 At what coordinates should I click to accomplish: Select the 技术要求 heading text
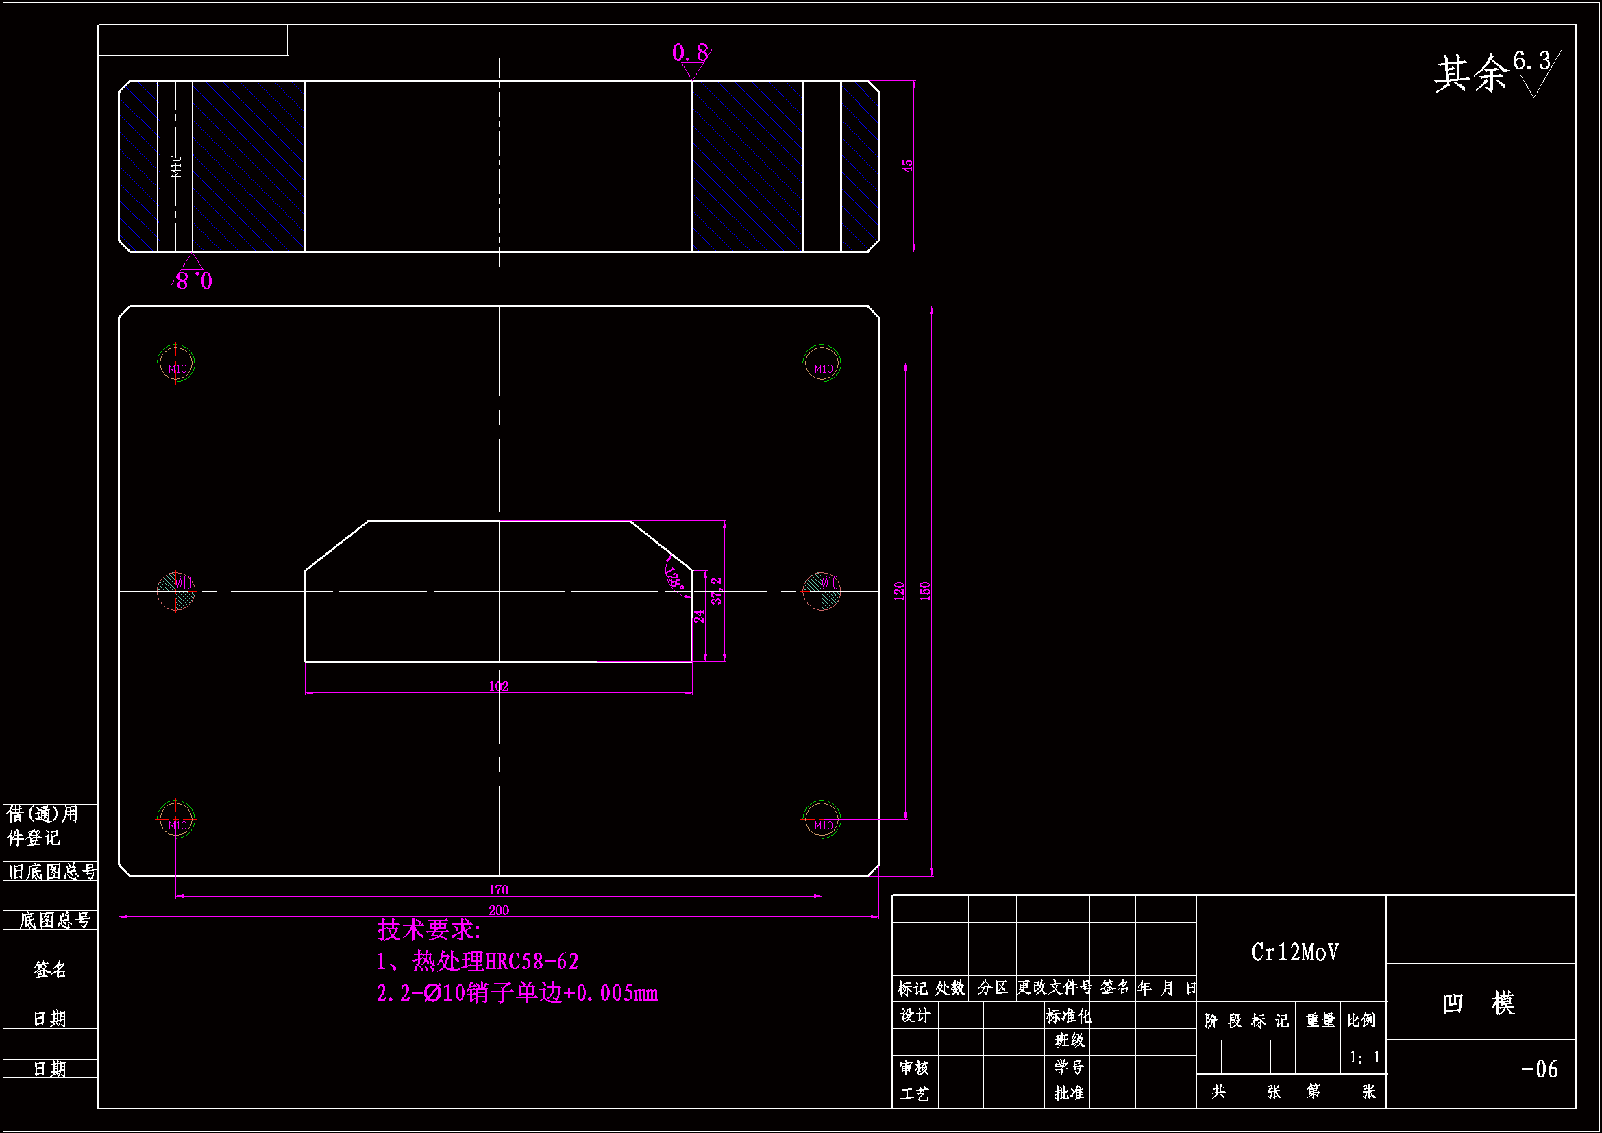[x=428, y=930]
